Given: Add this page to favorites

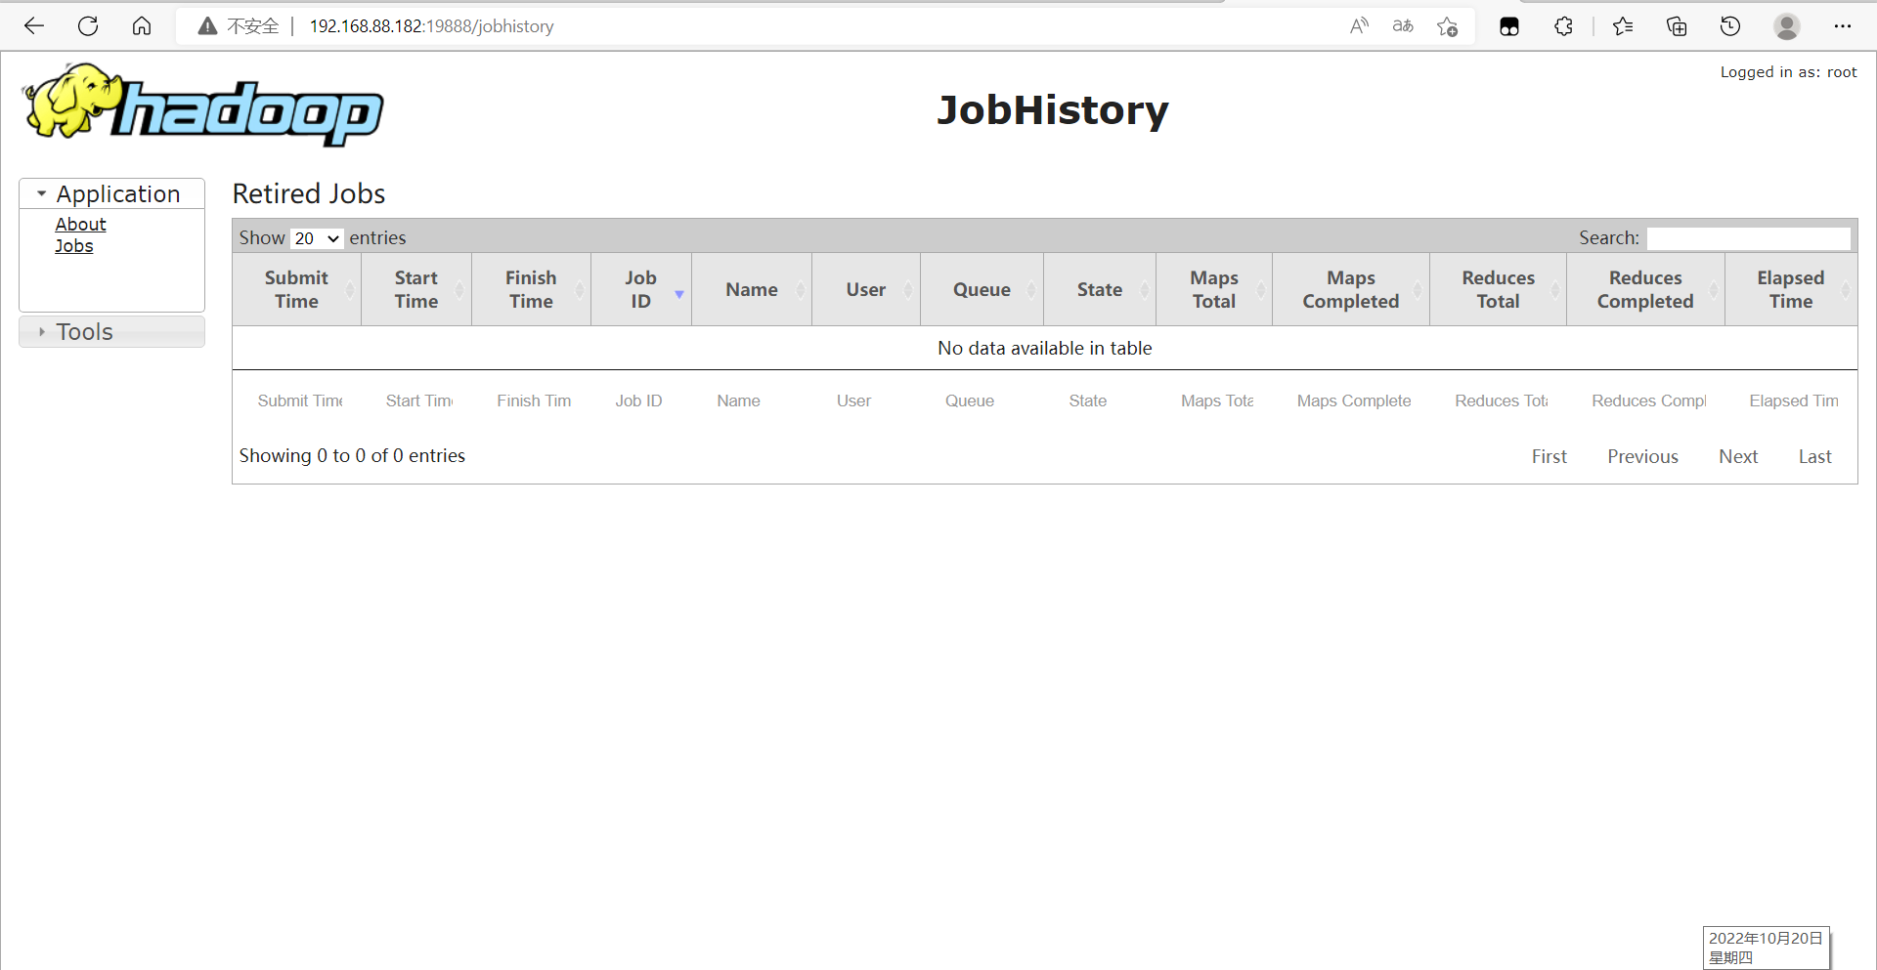Looking at the screenshot, I should (x=1448, y=26).
